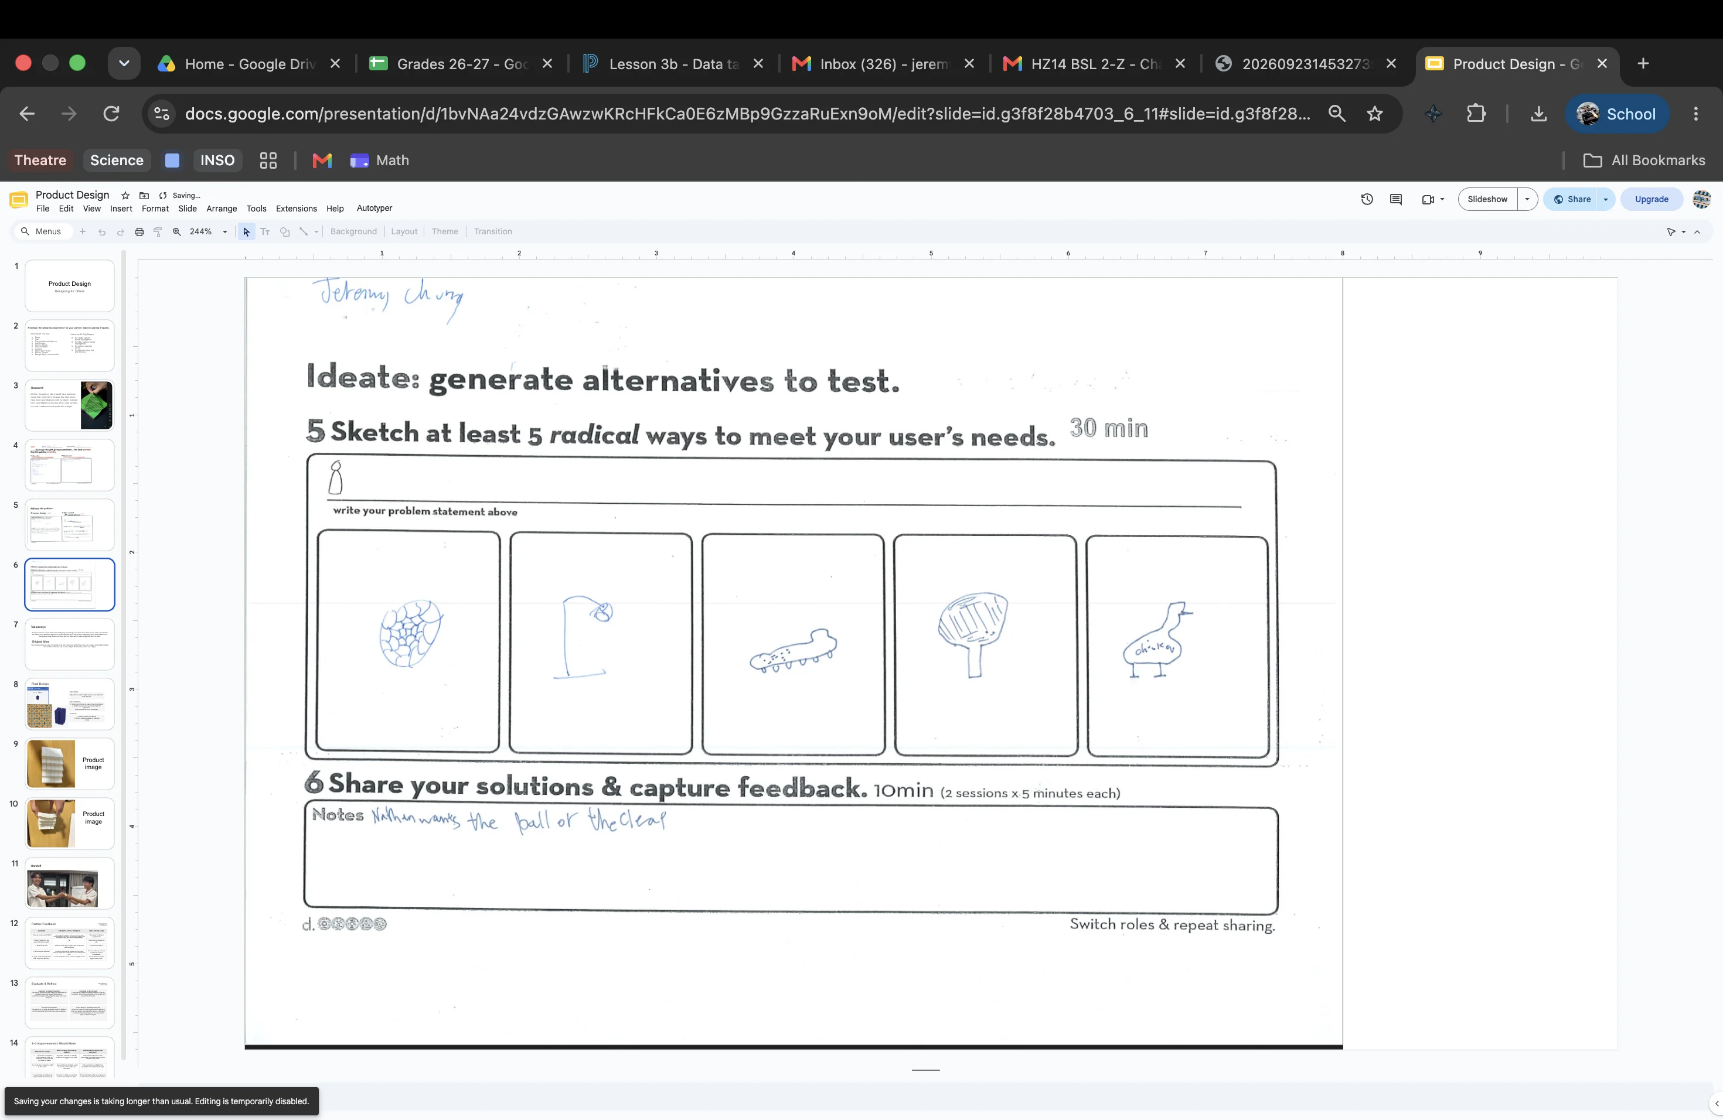The image size is (1723, 1120).
Task: Click the video camera meeting icon
Action: (1428, 200)
